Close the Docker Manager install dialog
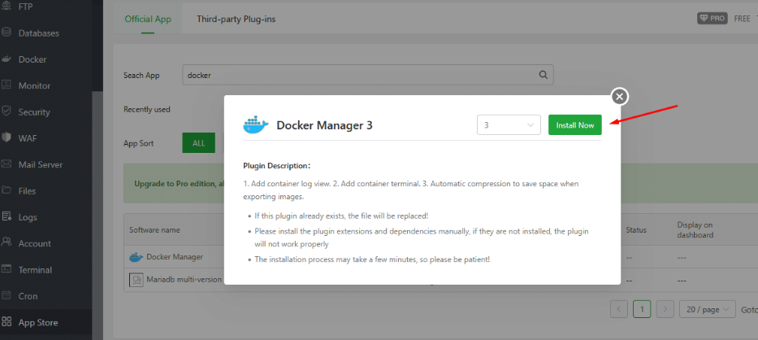The width and height of the screenshot is (758, 340). tap(620, 96)
